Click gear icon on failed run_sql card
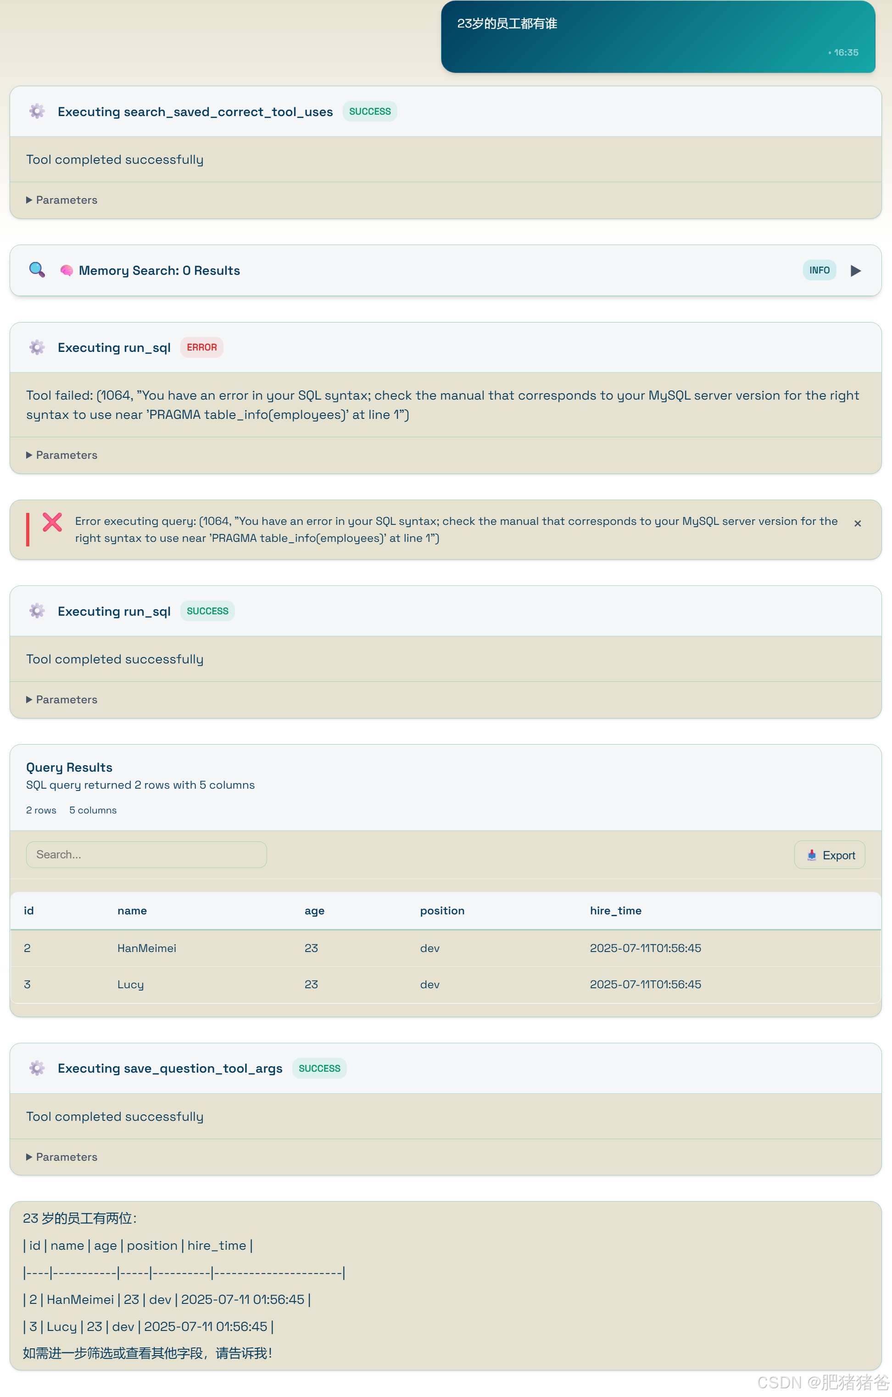 point(37,347)
